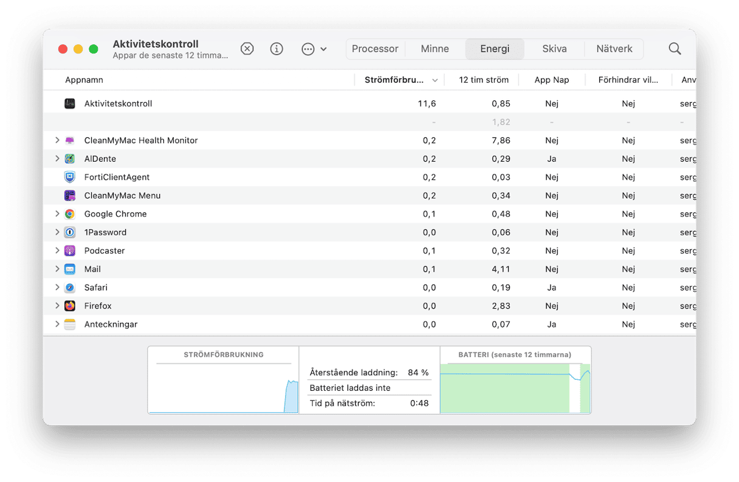Viewport: 739px width, 482px height.
Task: Switch to the Minne tab
Action: tap(435, 49)
